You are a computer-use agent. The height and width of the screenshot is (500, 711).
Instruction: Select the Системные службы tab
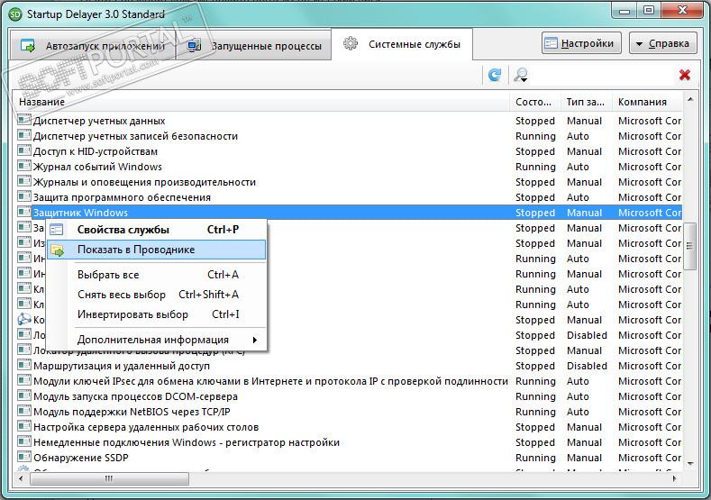click(402, 44)
